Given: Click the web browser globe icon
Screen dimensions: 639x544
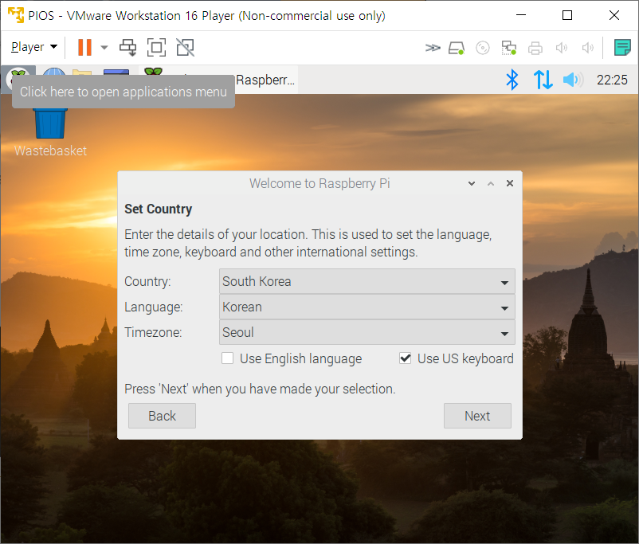Looking at the screenshot, I should tap(54, 79).
